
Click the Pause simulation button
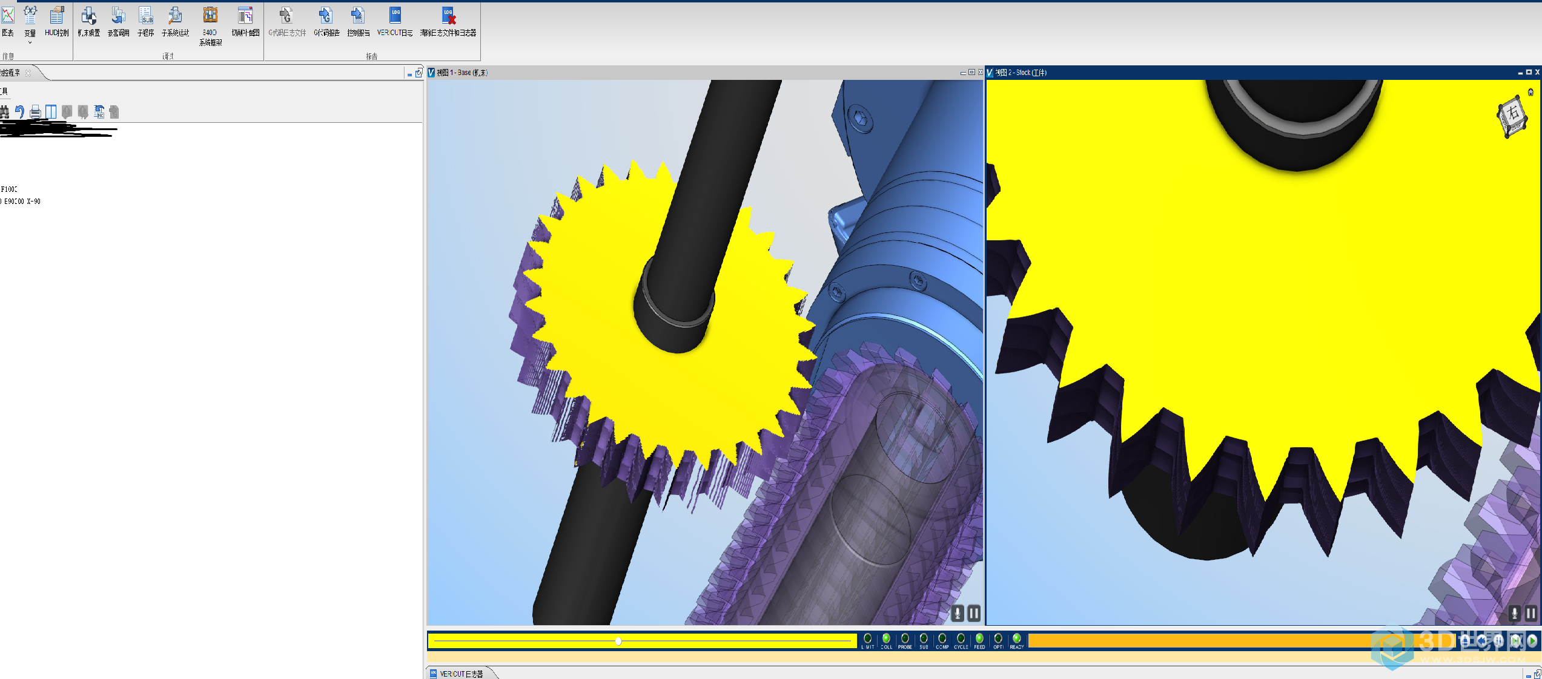tap(1498, 640)
